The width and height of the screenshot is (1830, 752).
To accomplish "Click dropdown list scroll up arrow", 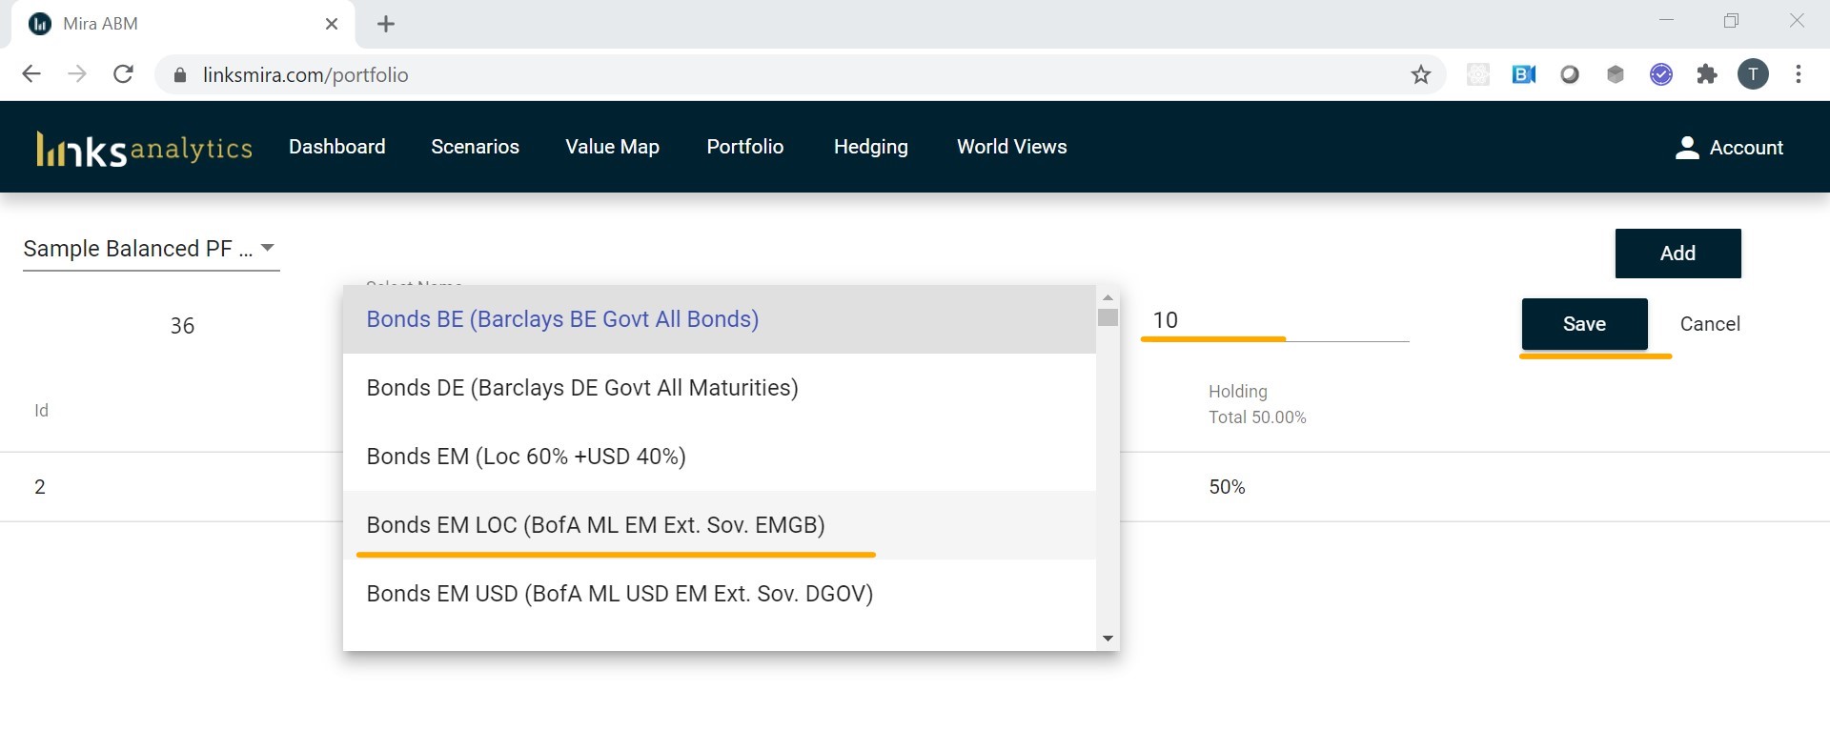I will tap(1108, 297).
